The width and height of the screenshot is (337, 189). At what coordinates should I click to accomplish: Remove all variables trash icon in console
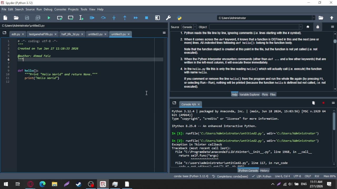(x=313, y=103)
